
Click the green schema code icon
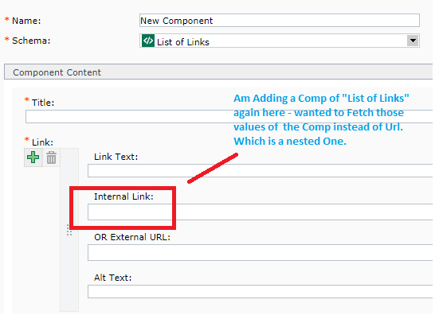pyautogui.click(x=148, y=41)
